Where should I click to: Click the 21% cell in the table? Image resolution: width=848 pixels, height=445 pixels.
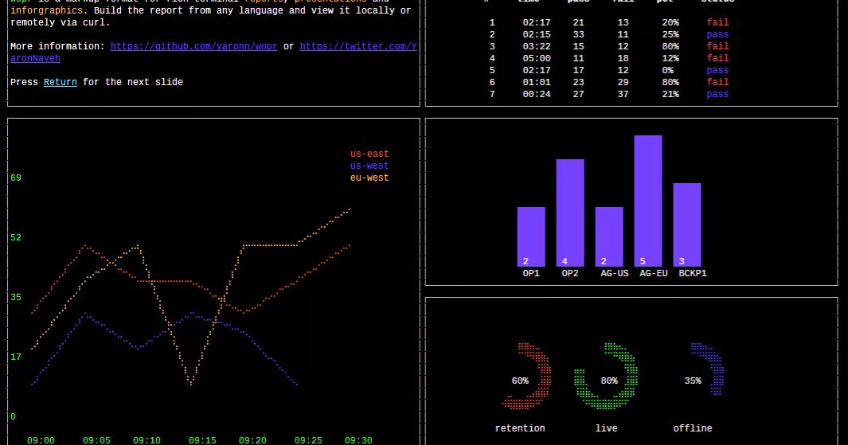point(670,94)
